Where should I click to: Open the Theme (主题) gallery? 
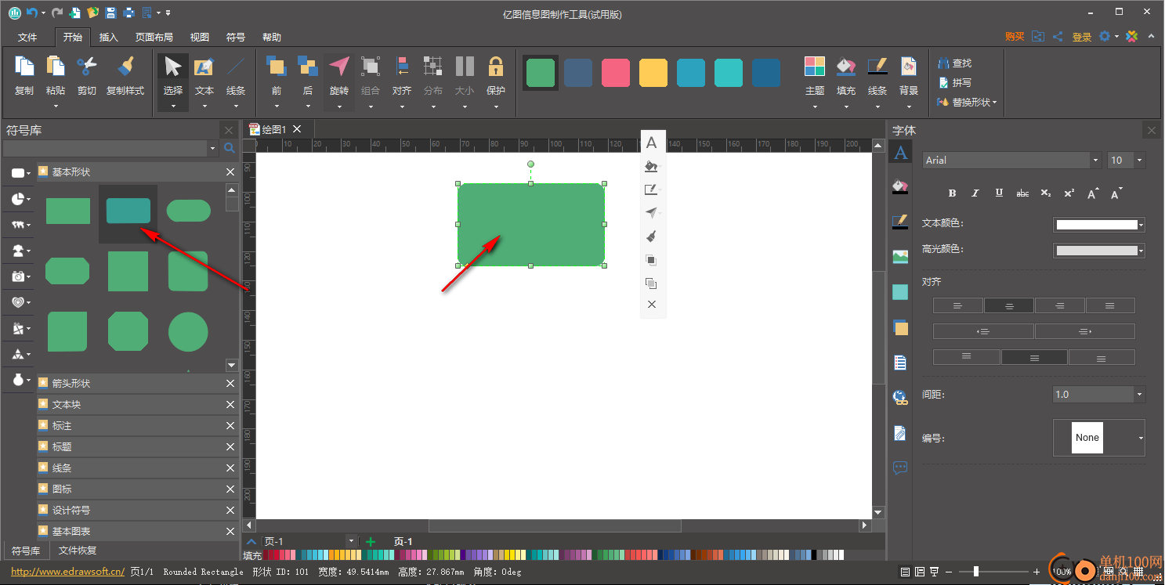coord(815,67)
